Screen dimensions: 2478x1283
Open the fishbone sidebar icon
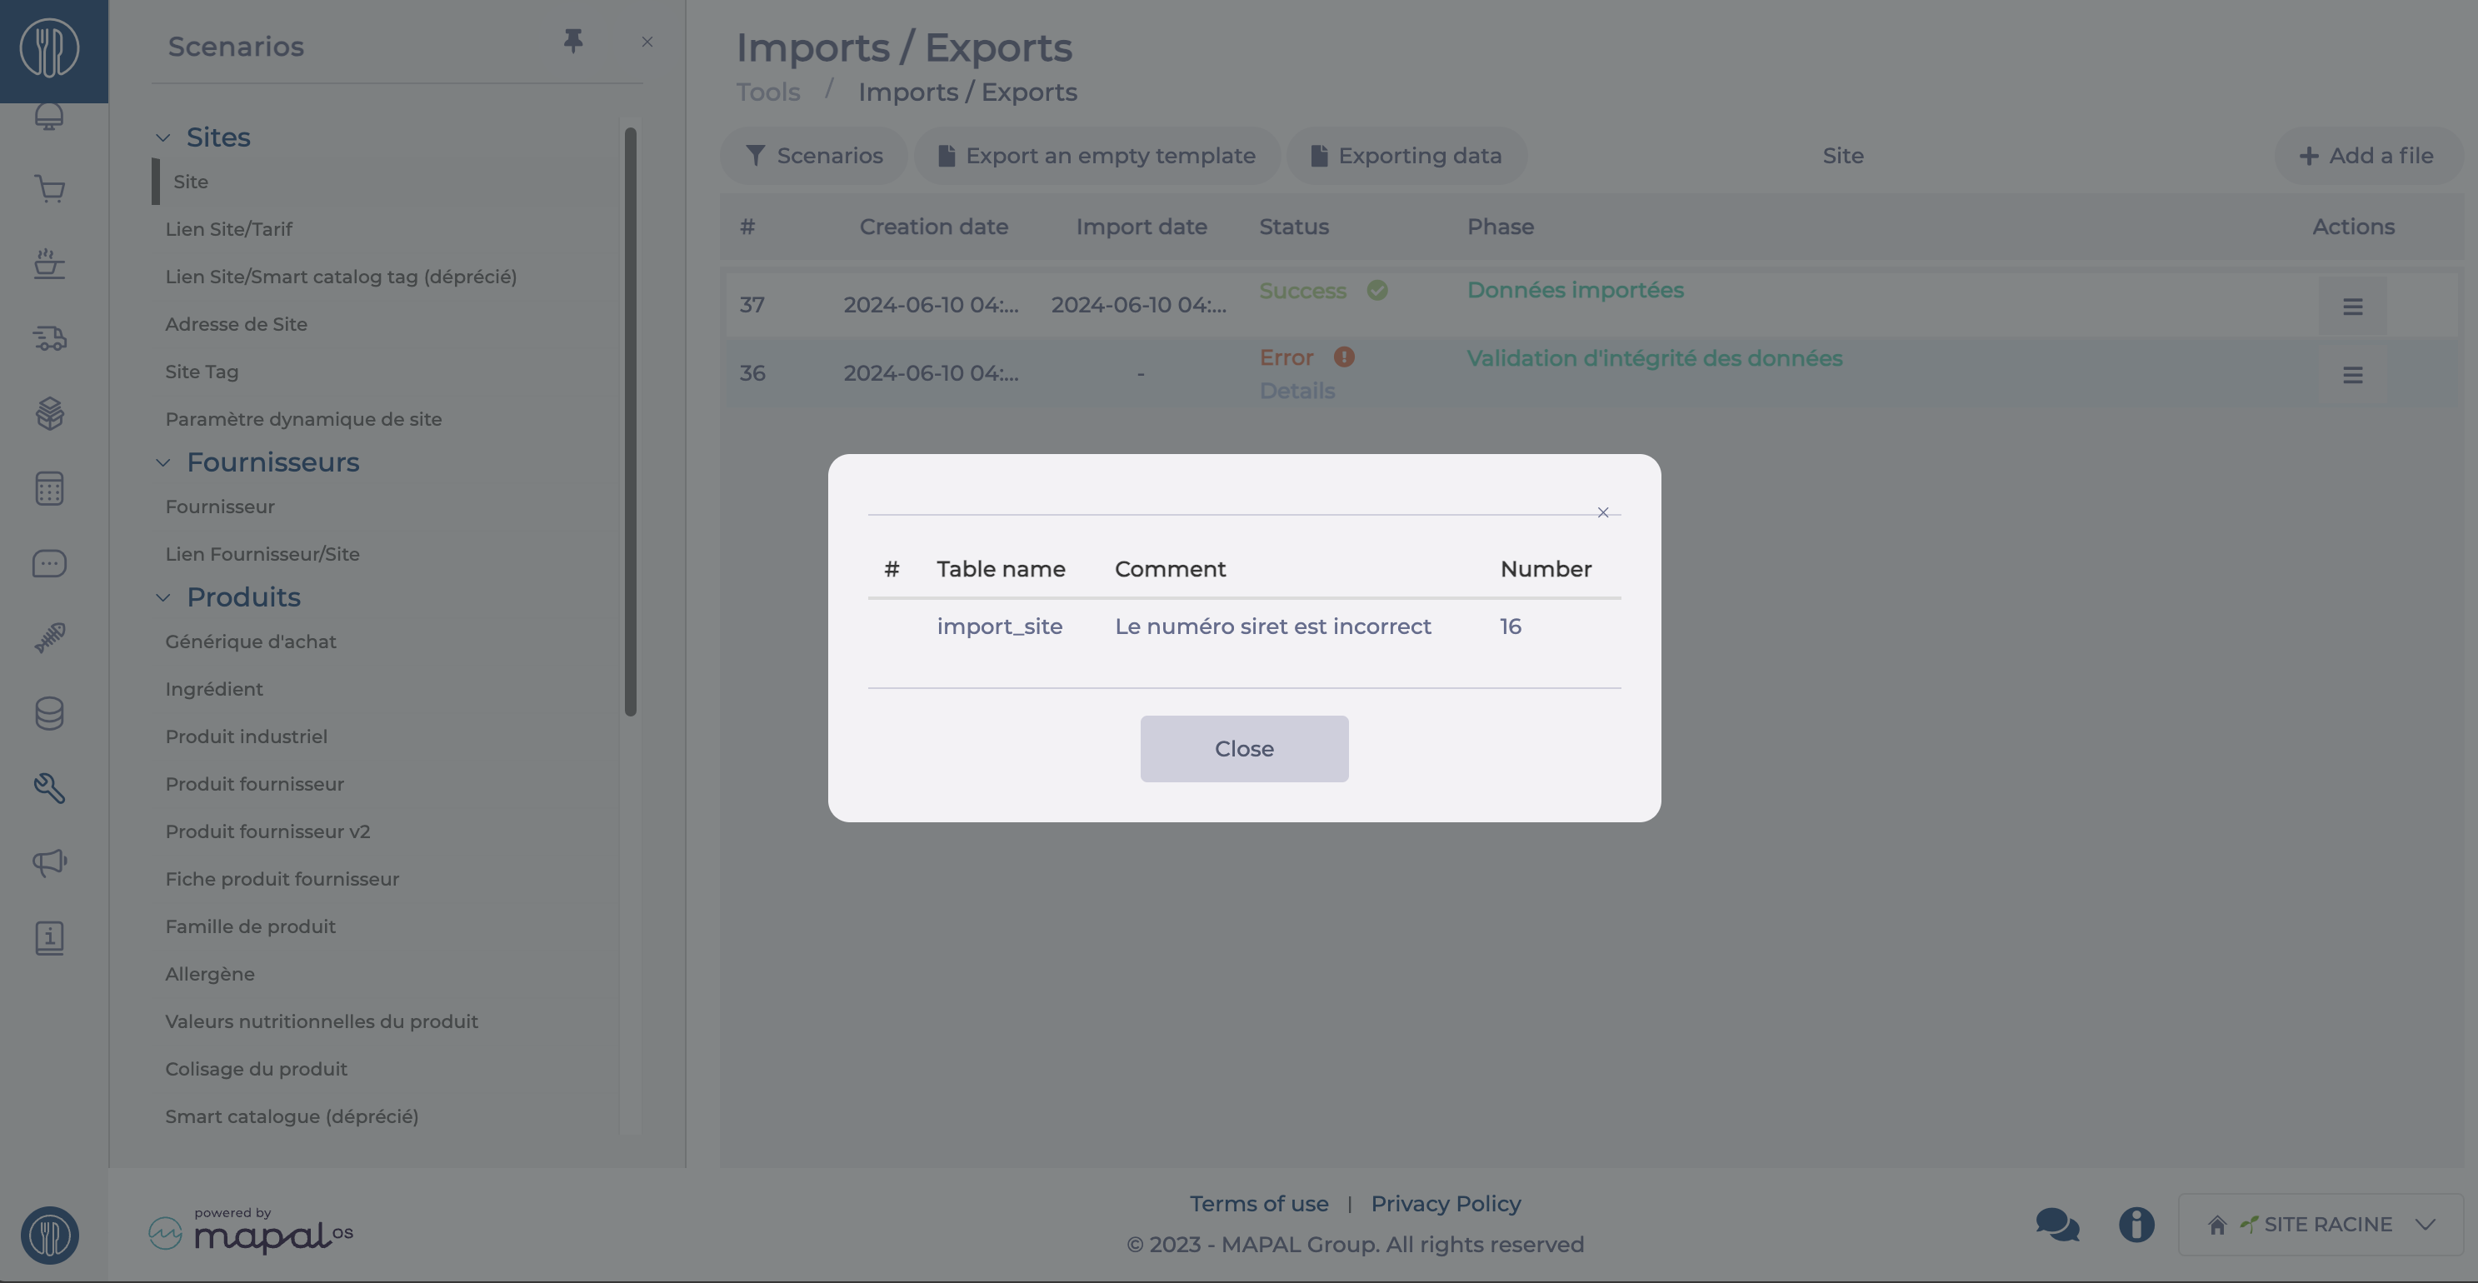[x=49, y=637]
